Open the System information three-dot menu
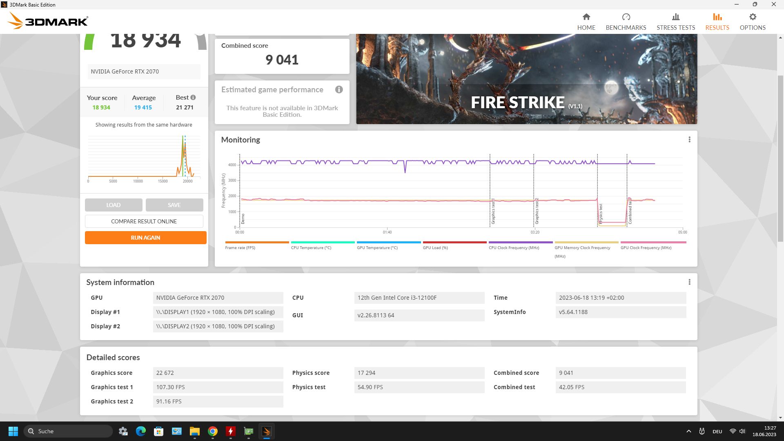 (x=689, y=282)
